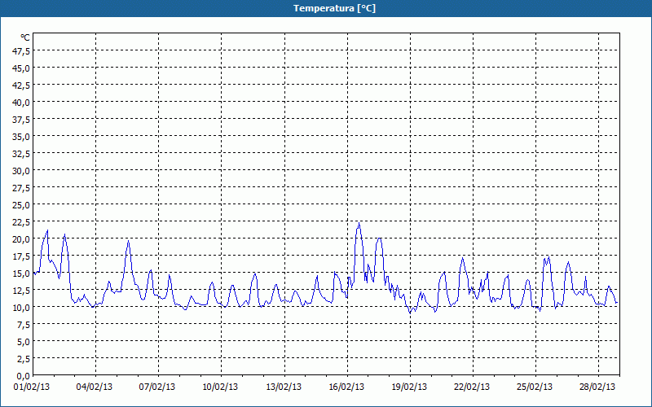Click the 25/02/13 date label

tap(535, 387)
